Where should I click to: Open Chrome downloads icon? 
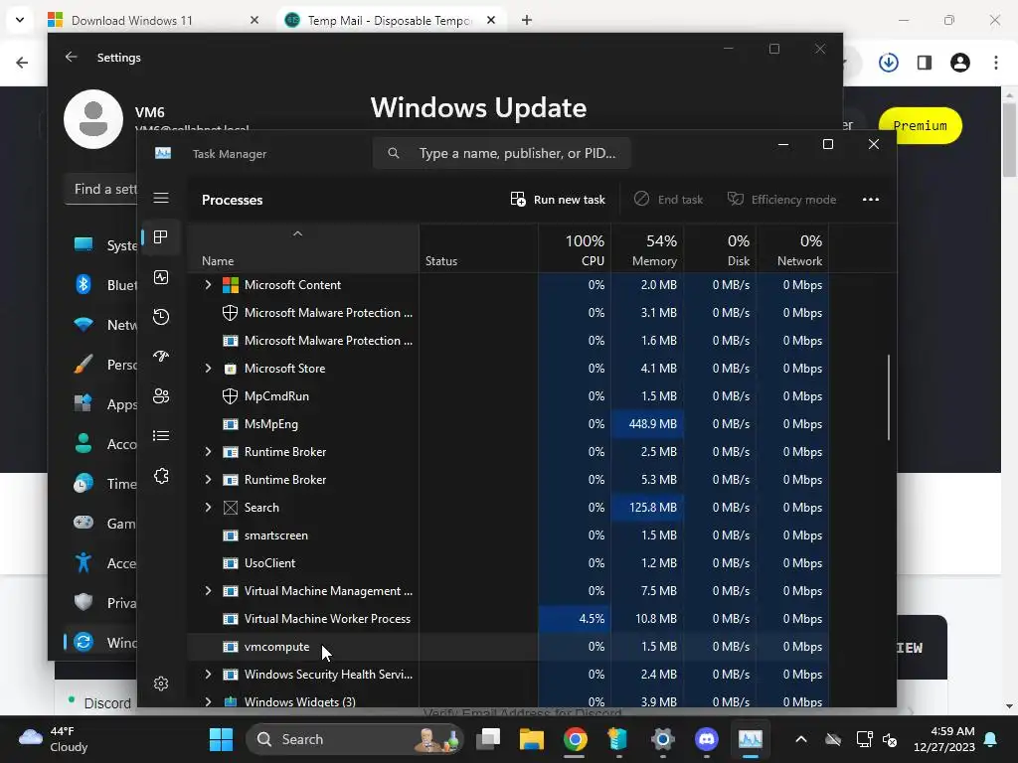[x=888, y=63]
